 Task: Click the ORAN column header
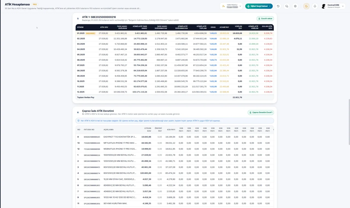point(213,27)
